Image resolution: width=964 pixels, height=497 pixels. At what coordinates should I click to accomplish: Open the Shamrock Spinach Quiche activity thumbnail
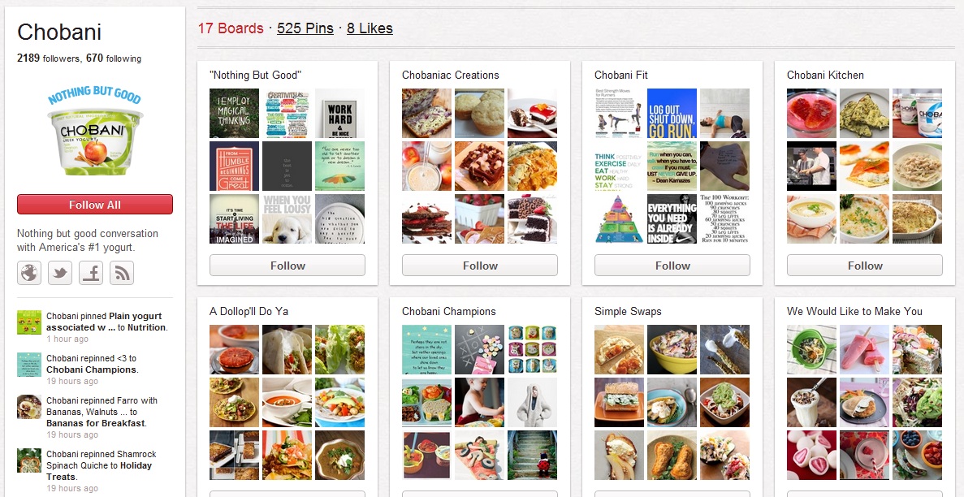point(29,460)
